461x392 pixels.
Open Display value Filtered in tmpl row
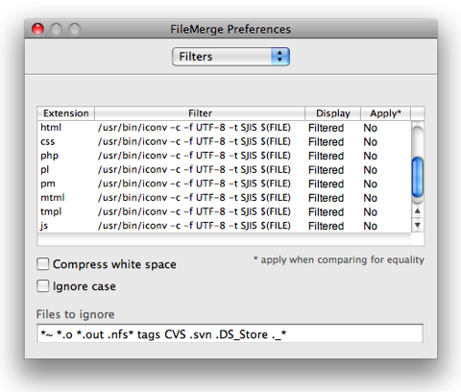[326, 212]
